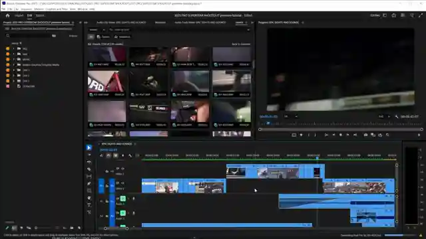
Task: Expand the Motion Graphics Template Media bin
Action: point(13,65)
